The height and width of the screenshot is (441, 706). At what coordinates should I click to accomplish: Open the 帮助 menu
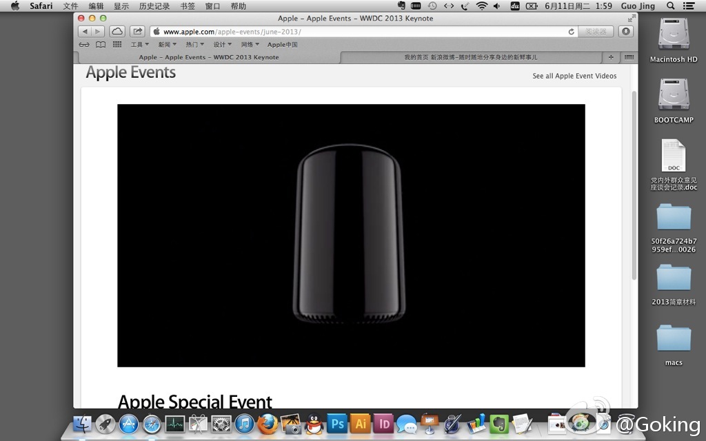238,6
